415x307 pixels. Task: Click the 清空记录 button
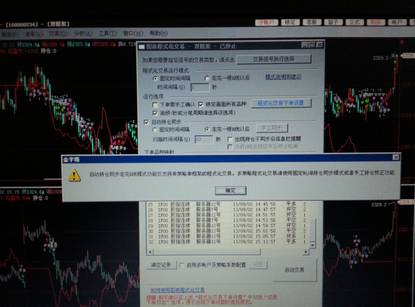pyautogui.click(x=161, y=265)
